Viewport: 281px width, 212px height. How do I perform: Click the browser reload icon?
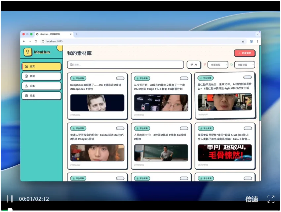tap(36, 41)
